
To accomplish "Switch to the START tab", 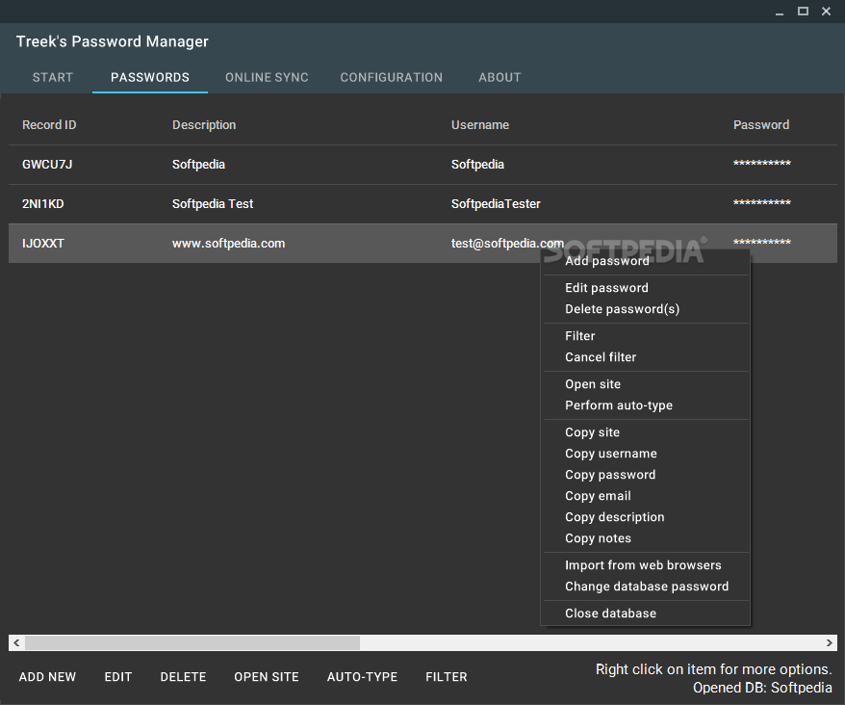I will click(x=52, y=77).
